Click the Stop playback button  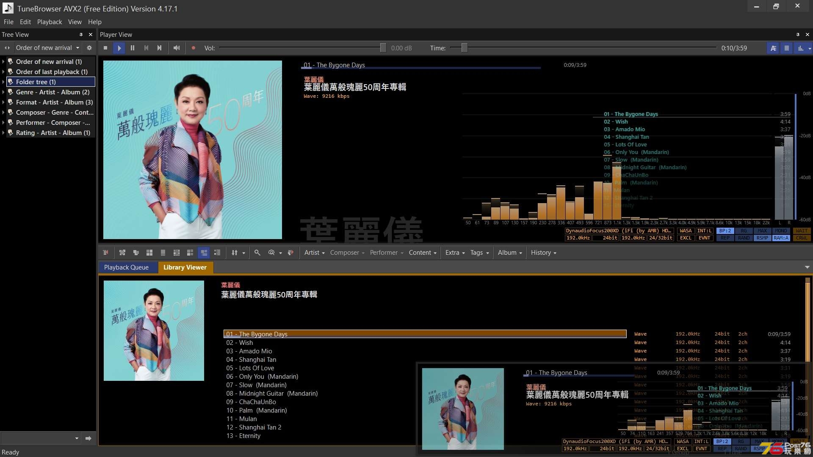pyautogui.click(x=105, y=48)
